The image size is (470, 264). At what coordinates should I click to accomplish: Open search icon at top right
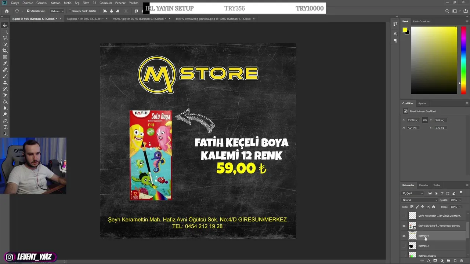click(x=447, y=11)
